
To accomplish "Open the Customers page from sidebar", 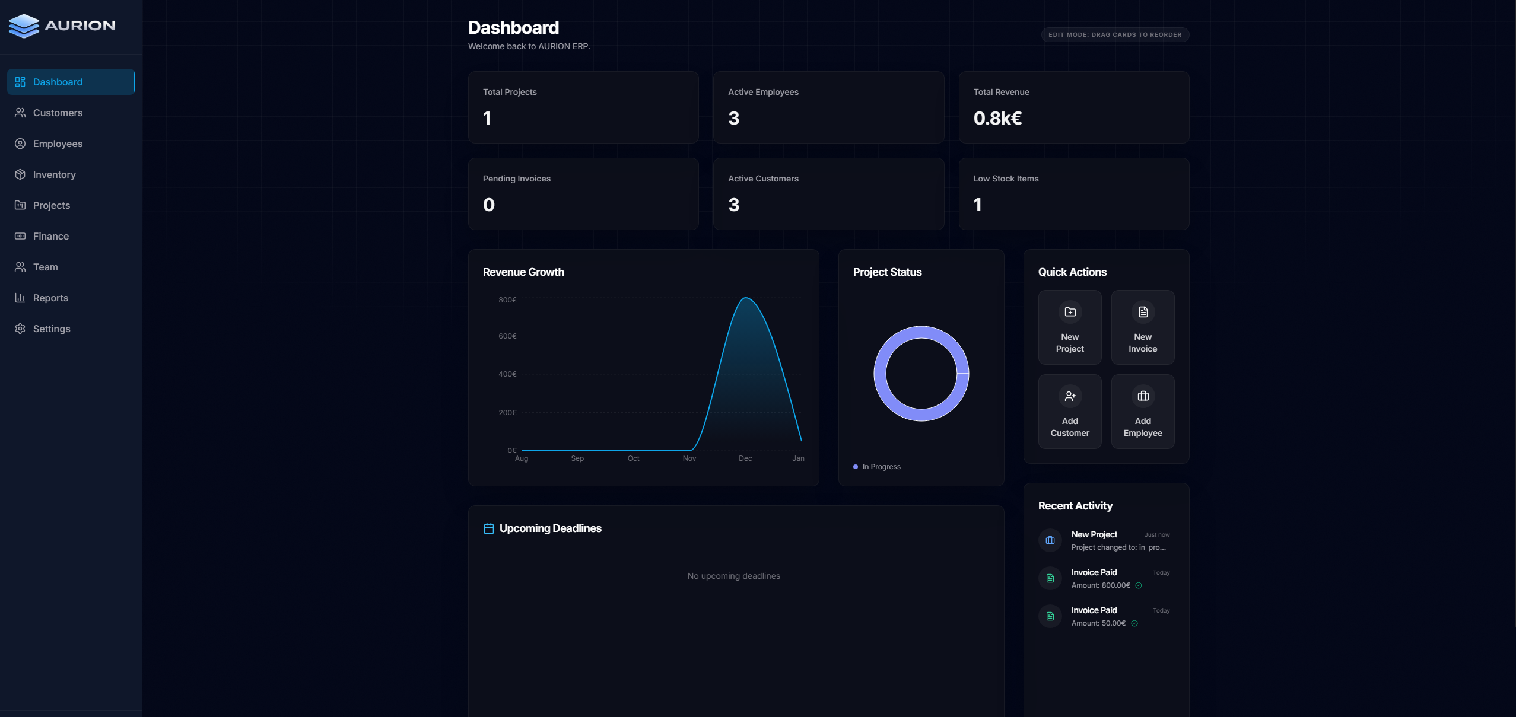I will pos(58,113).
